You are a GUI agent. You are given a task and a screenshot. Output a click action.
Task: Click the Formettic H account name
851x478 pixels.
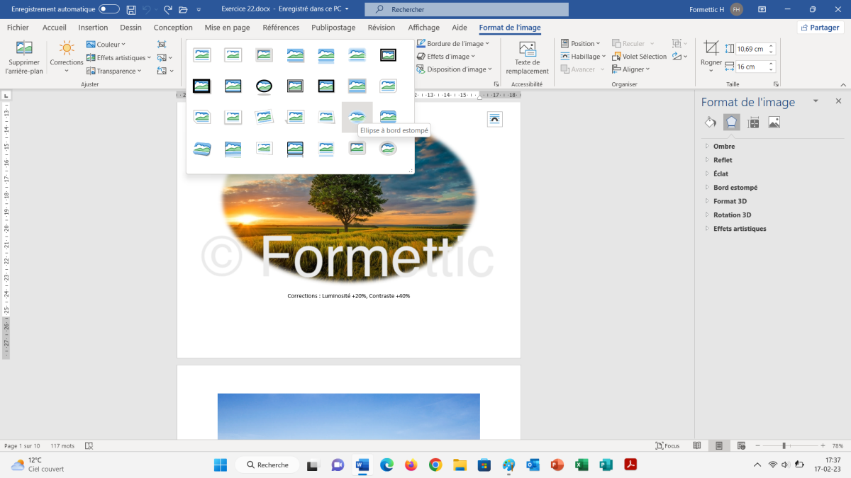click(x=706, y=9)
